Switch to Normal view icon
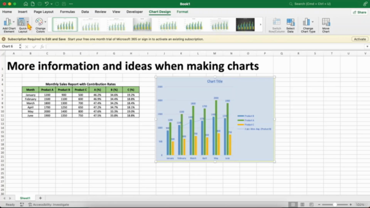The image size is (370, 208). point(293,205)
